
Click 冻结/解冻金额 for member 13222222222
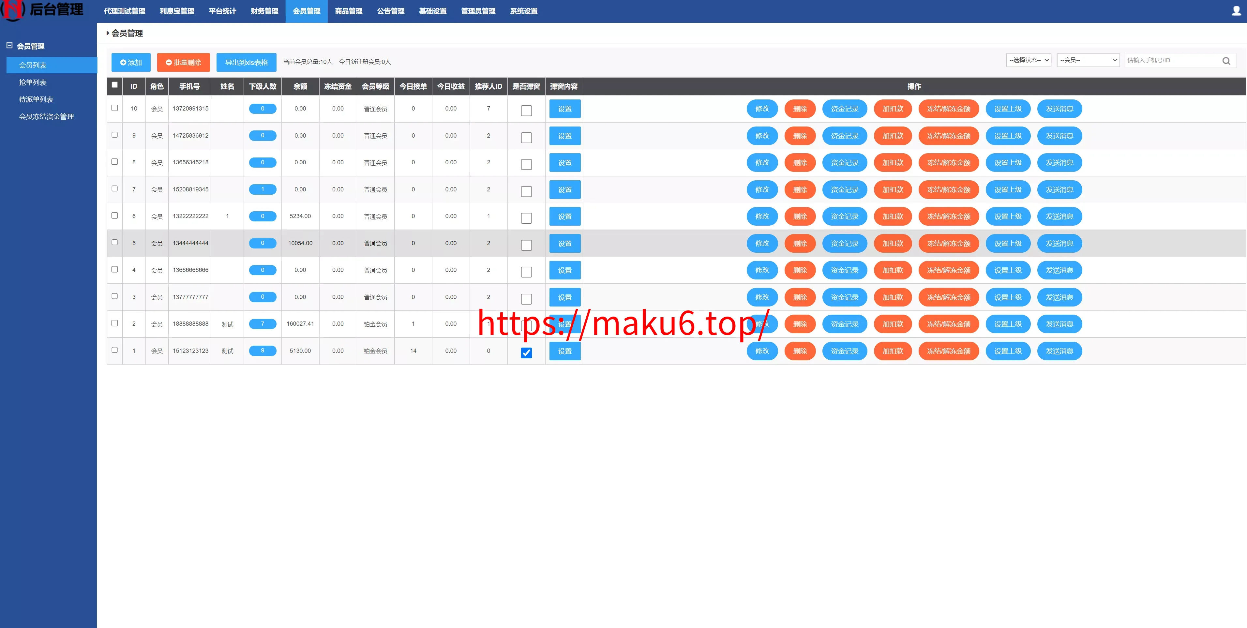(x=948, y=217)
